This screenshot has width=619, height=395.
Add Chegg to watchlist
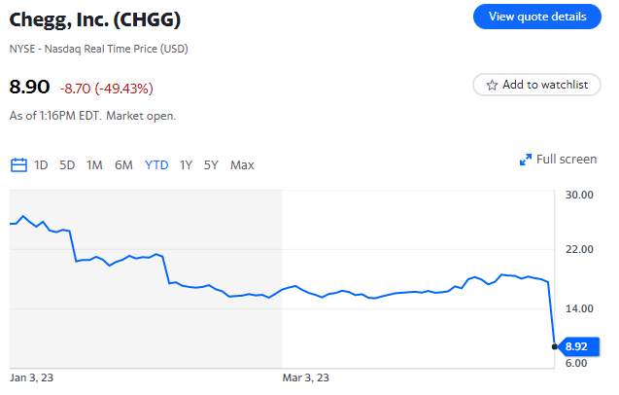pyautogui.click(x=536, y=85)
